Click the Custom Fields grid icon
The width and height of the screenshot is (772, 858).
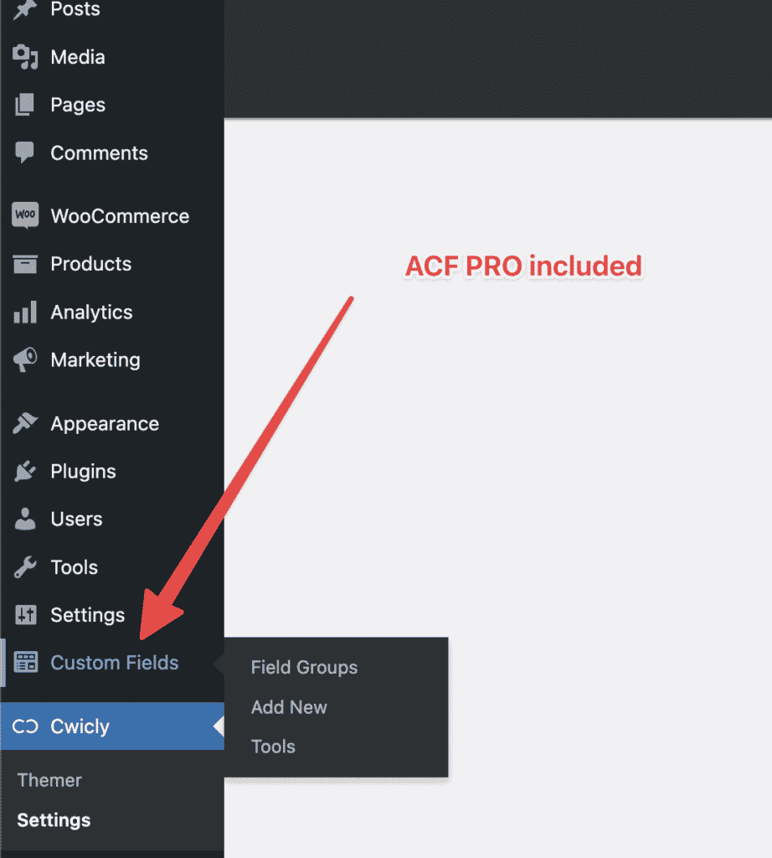(x=26, y=663)
